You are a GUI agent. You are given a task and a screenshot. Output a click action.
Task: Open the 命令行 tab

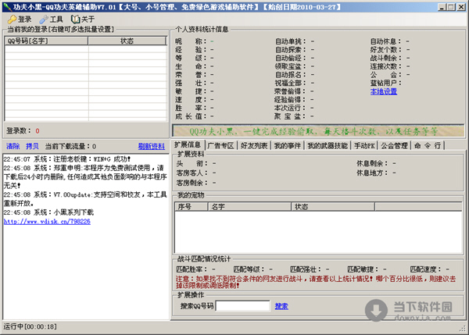click(x=428, y=146)
